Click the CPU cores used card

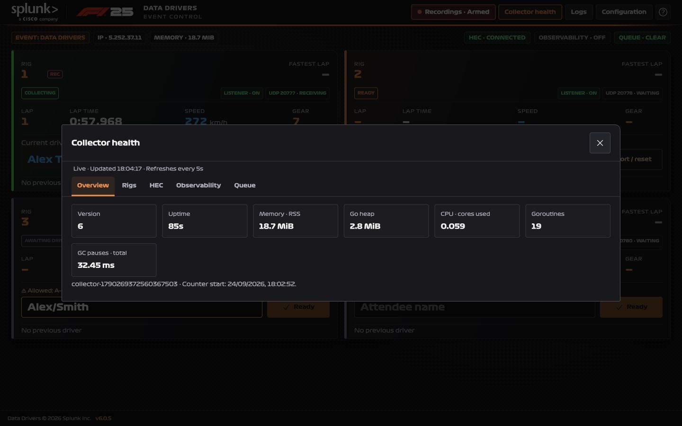pyautogui.click(x=477, y=221)
